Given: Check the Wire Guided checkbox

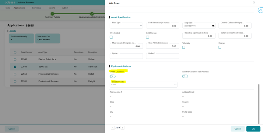Looking at the screenshot, I should [111, 37].
